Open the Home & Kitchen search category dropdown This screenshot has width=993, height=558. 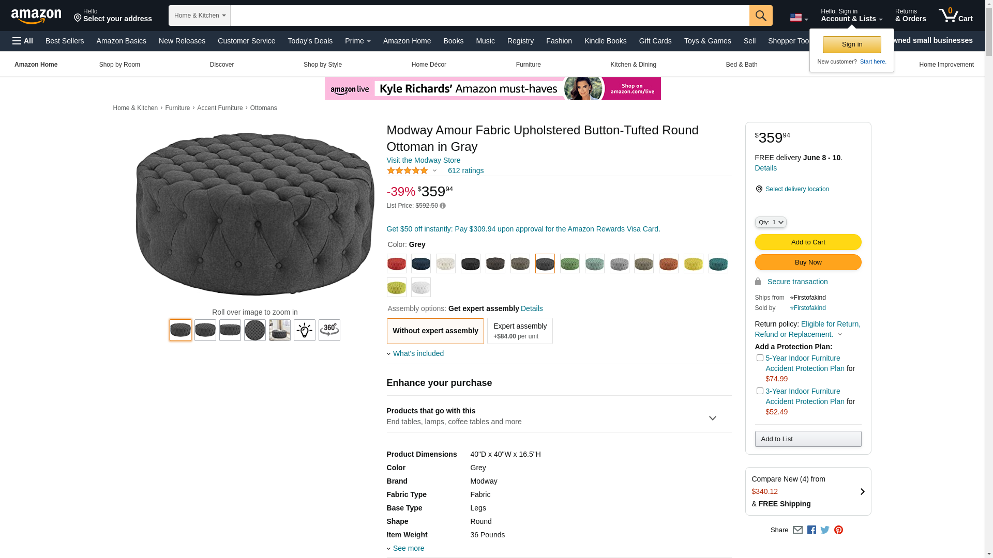point(199,16)
